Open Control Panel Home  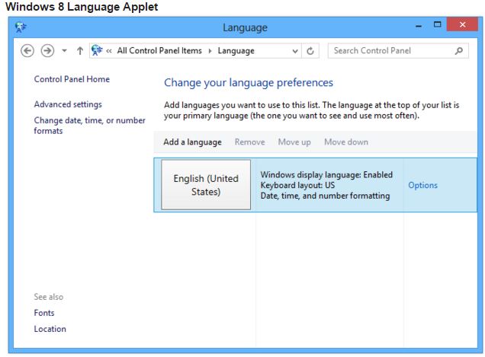[72, 79]
